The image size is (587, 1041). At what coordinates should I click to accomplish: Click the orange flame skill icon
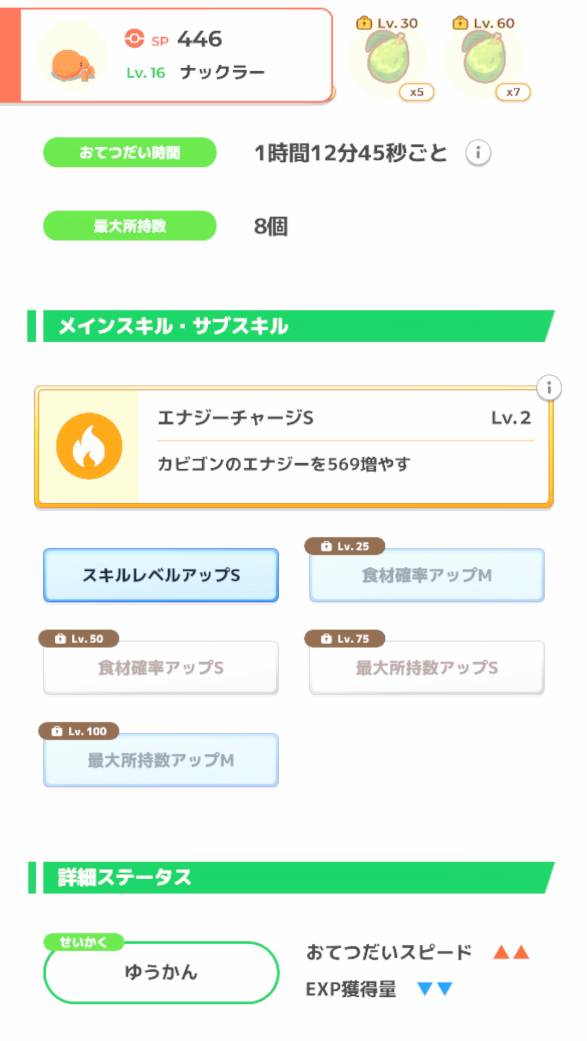(x=89, y=446)
